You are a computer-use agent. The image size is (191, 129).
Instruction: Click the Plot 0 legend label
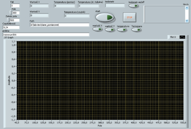pos(173,37)
